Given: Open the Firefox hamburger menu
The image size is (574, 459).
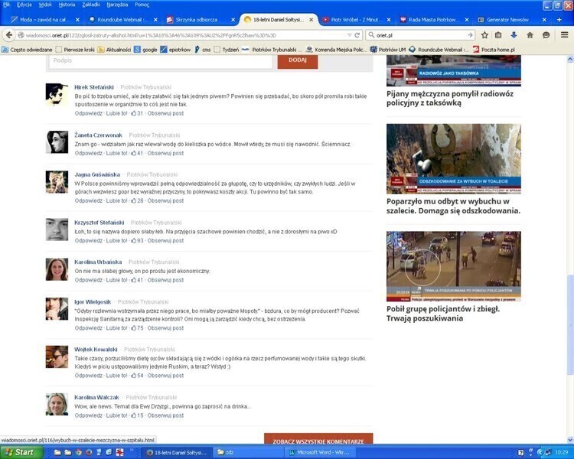Looking at the screenshot, I should click(564, 34).
